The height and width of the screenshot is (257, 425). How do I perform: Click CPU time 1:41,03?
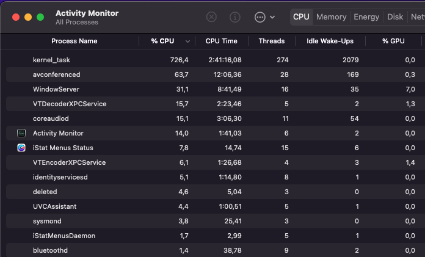point(230,133)
